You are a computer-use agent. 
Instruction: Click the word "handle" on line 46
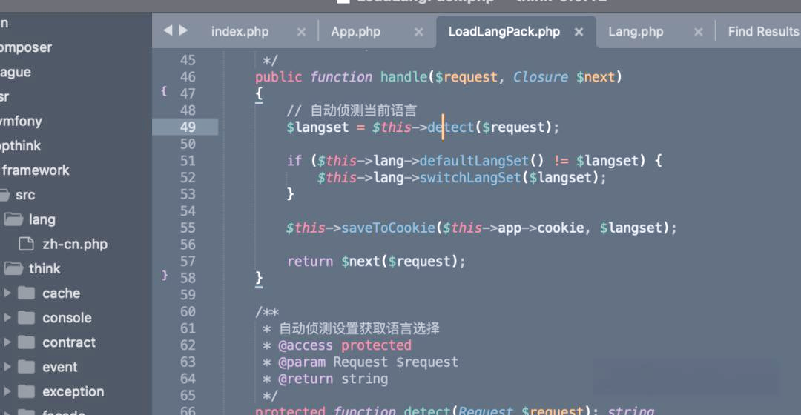coord(403,77)
